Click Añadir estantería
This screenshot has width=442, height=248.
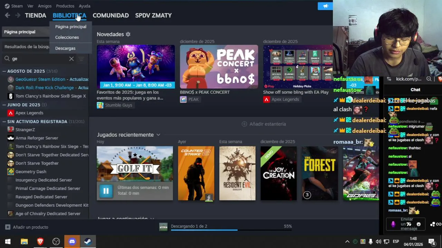(264, 124)
